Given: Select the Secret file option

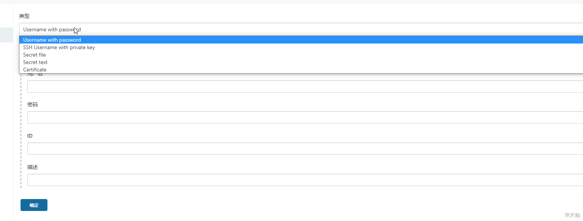Looking at the screenshot, I should pyautogui.click(x=34, y=55).
